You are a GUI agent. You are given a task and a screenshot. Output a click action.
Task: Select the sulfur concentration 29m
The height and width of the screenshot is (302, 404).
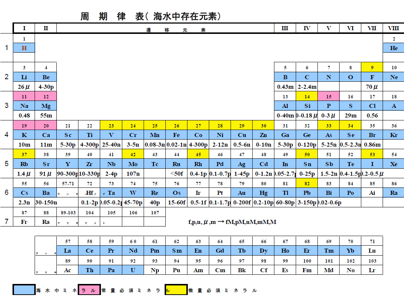click(350, 116)
